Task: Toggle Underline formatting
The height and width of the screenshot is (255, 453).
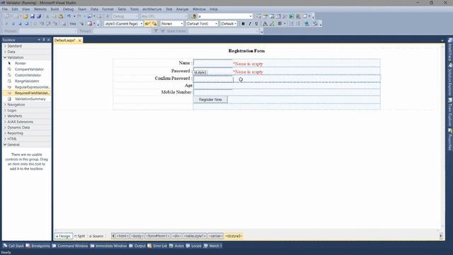Action: 256,23
